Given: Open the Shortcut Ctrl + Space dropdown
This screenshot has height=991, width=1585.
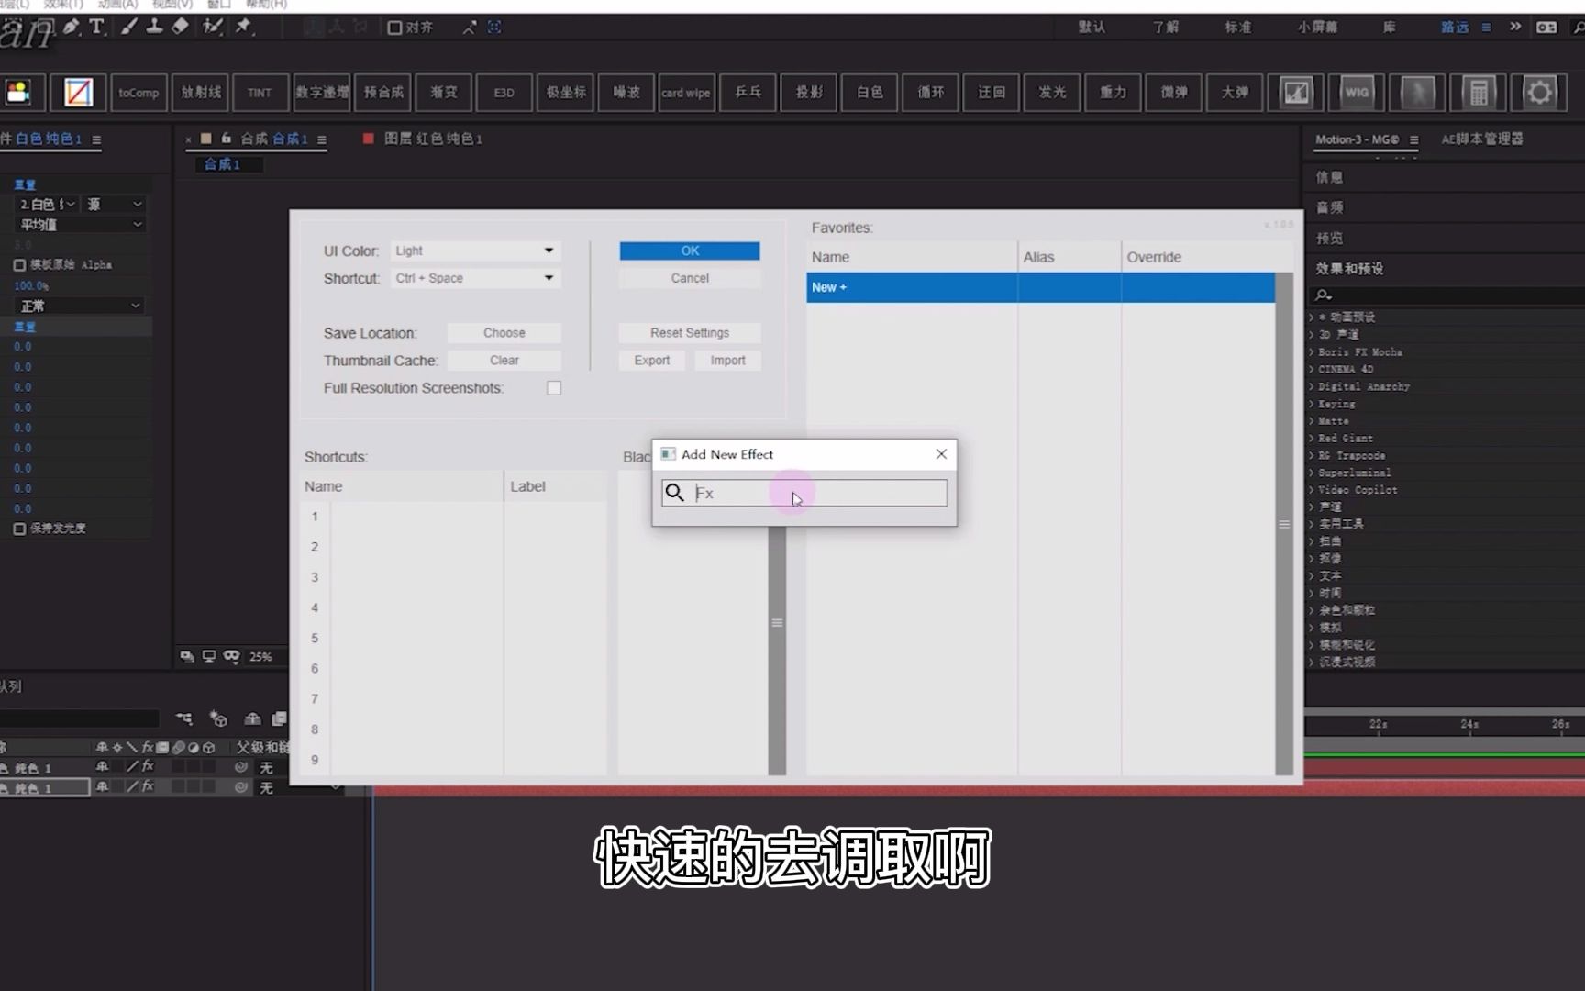Looking at the screenshot, I should (475, 278).
